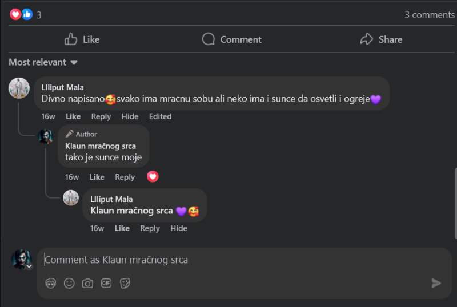Open the sticker picker icon
The width and height of the screenshot is (457, 307).
click(125, 283)
